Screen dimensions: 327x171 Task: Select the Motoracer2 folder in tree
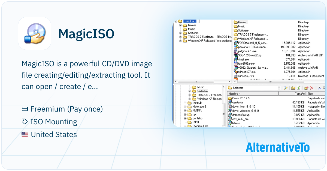pyautogui.click(x=199, y=107)
